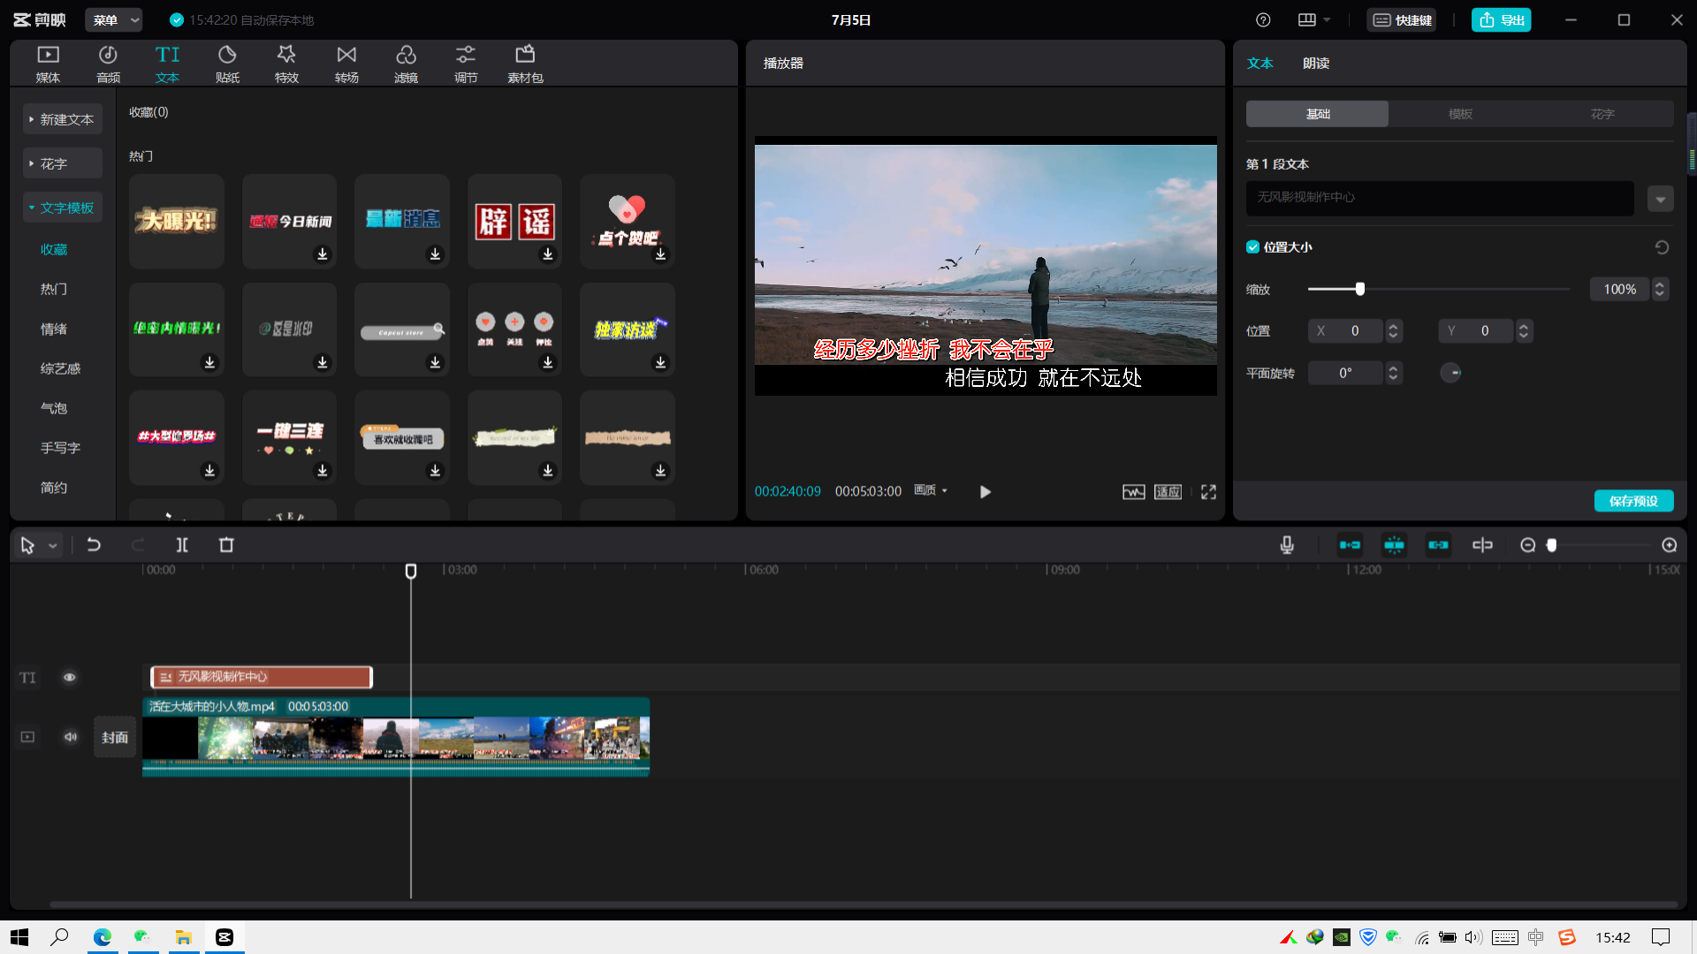Click the rotation dial knob
Image resolution: width=1697 pixels, height=954 pixels.
pyautogui.click(x=1450, y=373)
